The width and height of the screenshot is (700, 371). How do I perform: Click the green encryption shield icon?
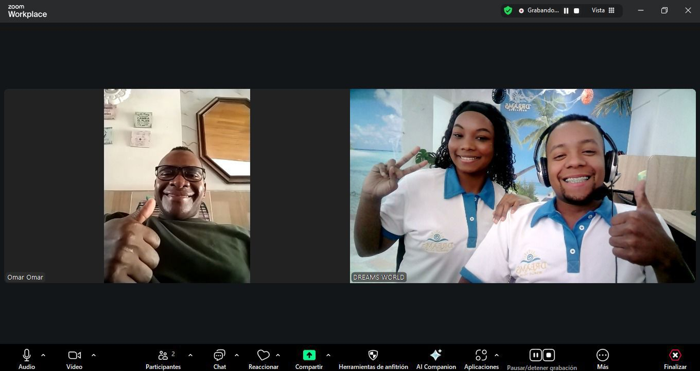click(508, 10)
